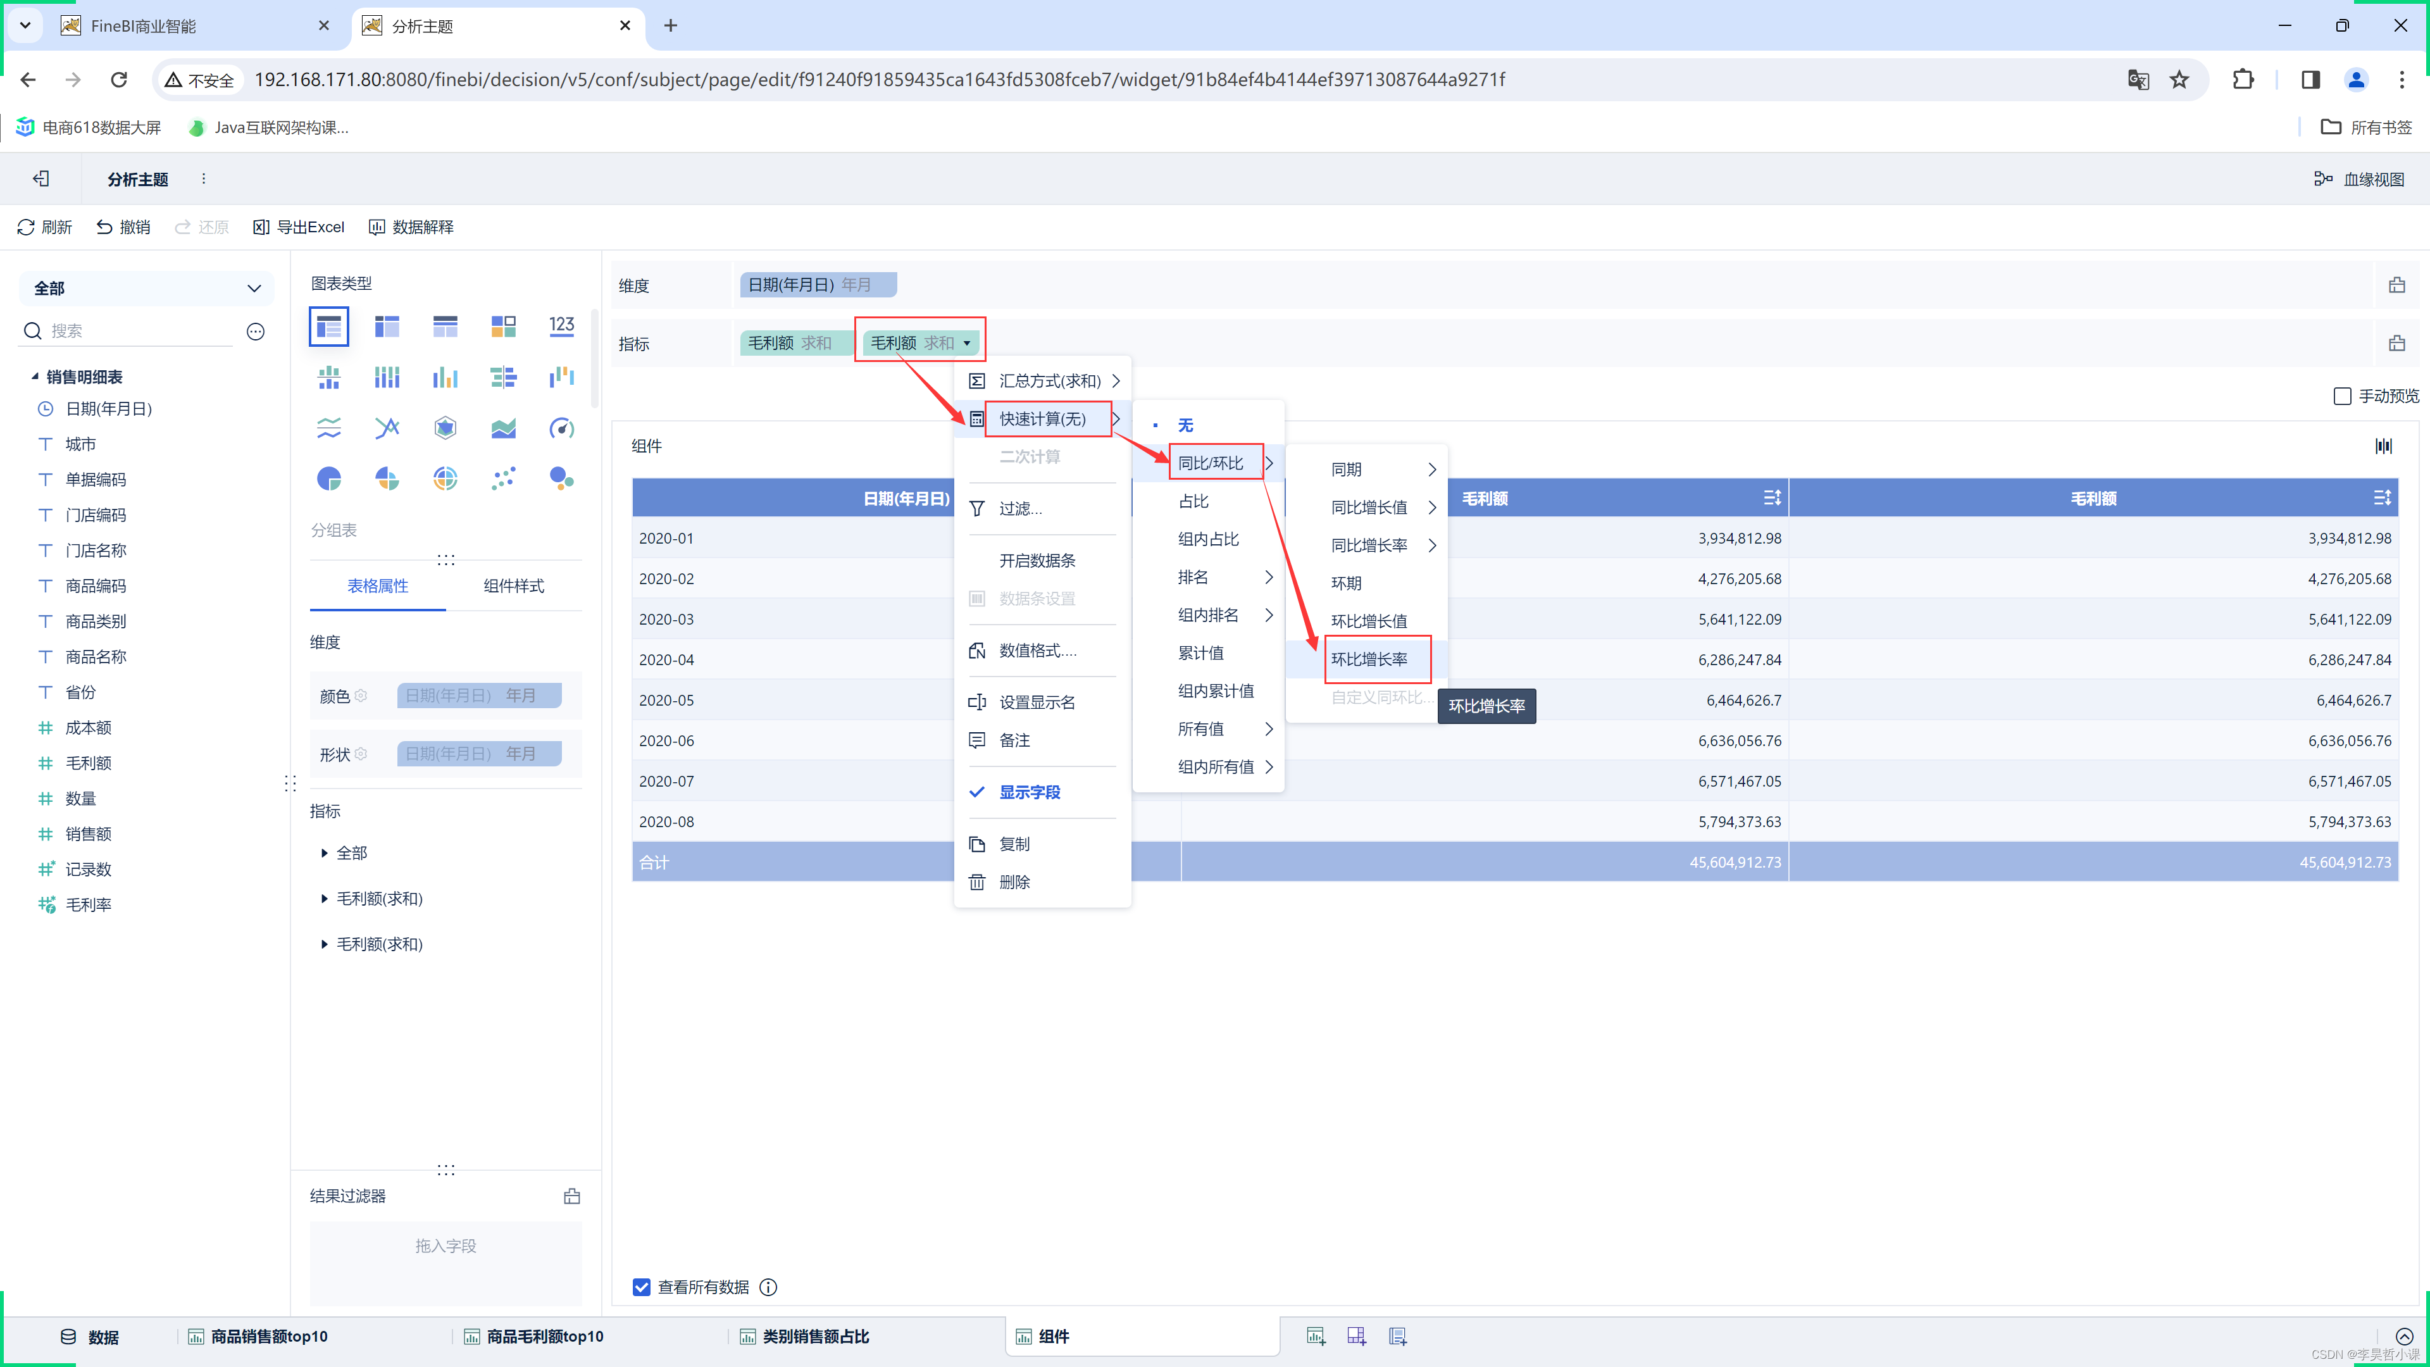
Task: Click the clear icon on the 维度 row
Action: pyautogui.click(x=2397, y=285)
